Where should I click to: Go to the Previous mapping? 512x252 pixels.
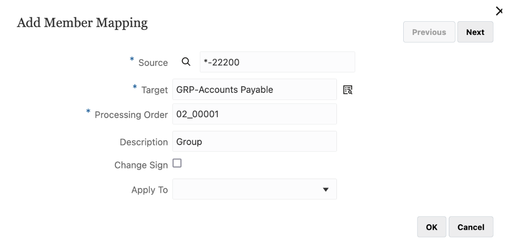tap(429, 32)
